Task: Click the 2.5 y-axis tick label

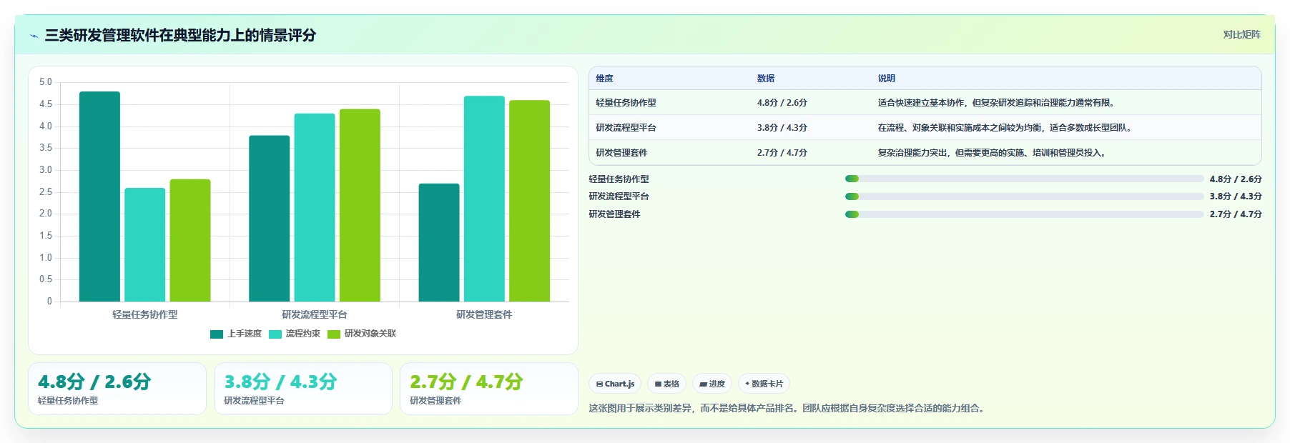Action: click(46, 192)
